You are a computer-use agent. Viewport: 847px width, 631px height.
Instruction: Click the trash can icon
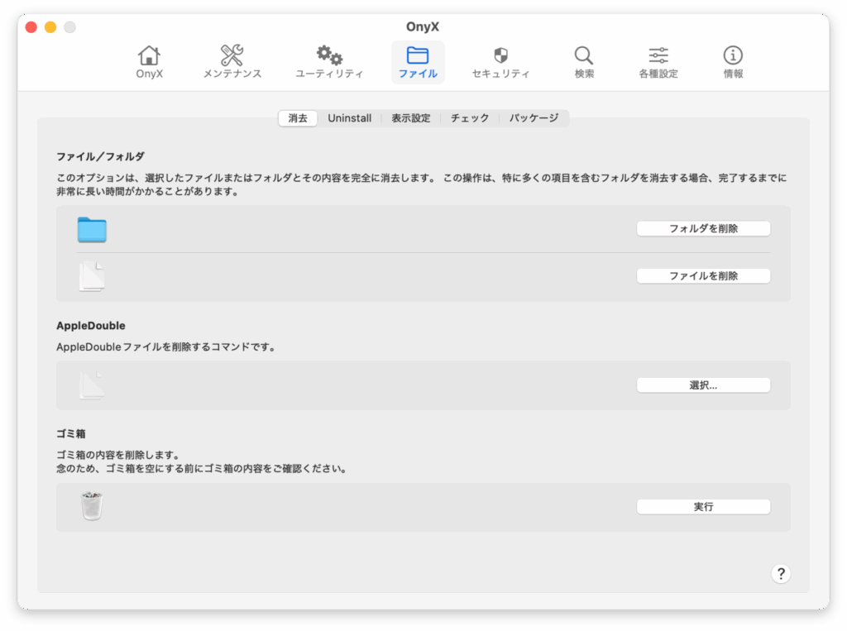pos(92,506)
